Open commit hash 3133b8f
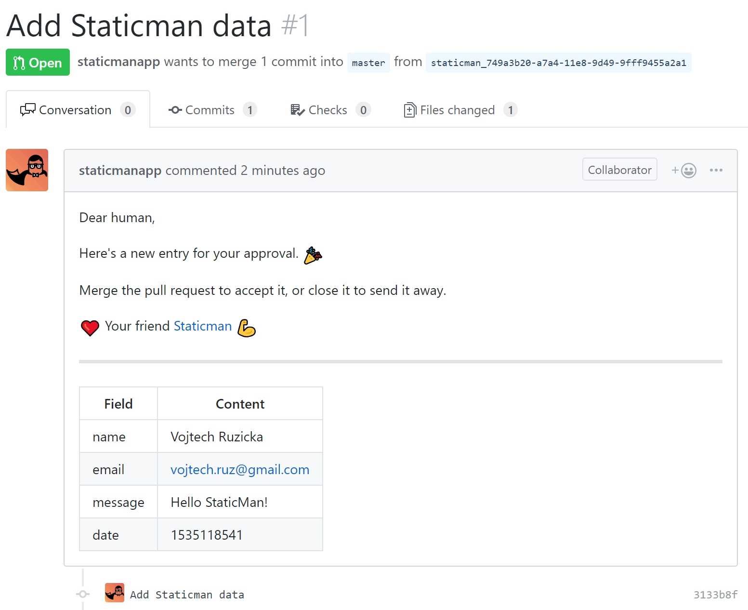The image size is (748, 610). [715, 595]
